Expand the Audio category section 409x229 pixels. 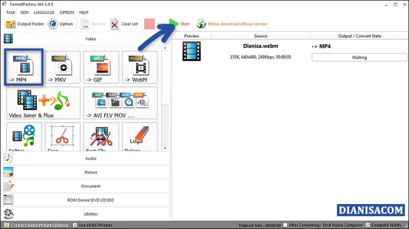(85, 158)
